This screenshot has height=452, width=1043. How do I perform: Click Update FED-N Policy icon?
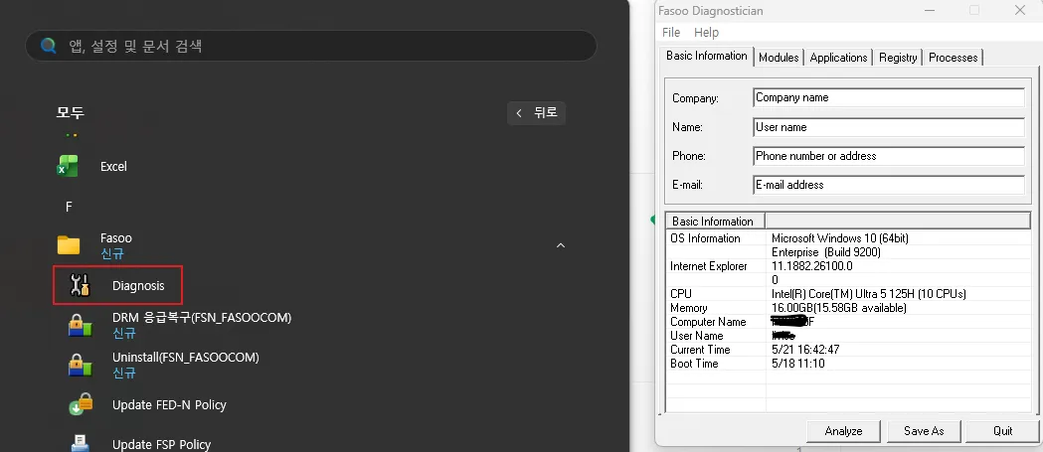(80, 404)
